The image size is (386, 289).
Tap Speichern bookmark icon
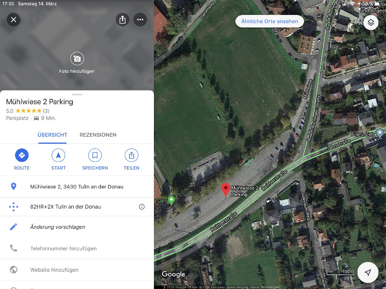pos(95,155)
